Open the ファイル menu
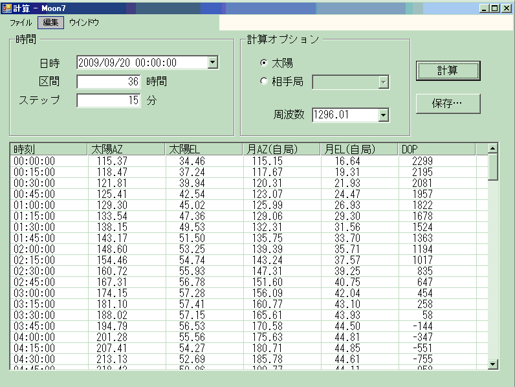The width and height of the screenshot is (515, 387). 21,23
